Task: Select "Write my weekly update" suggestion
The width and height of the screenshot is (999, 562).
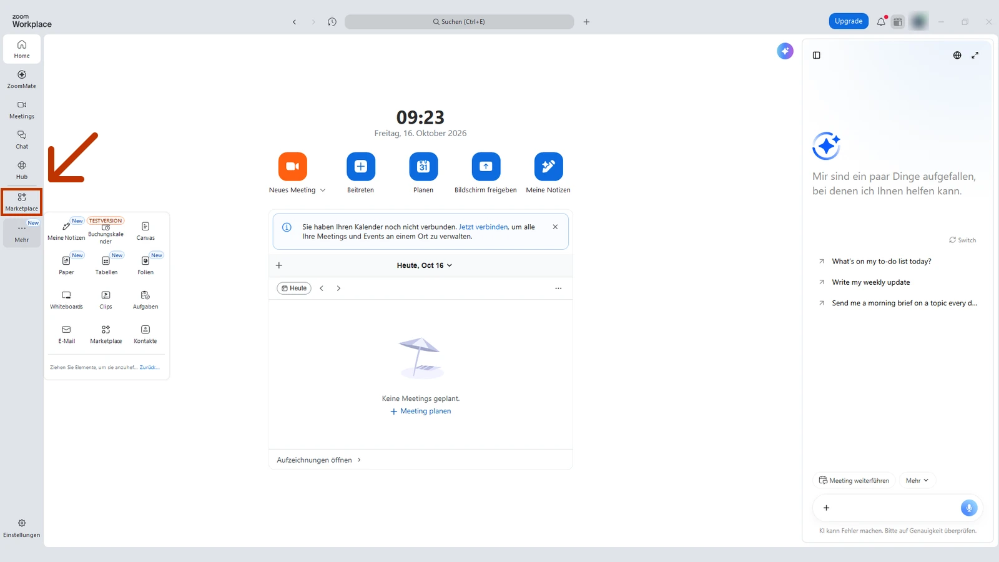Action: pos(871,282)
